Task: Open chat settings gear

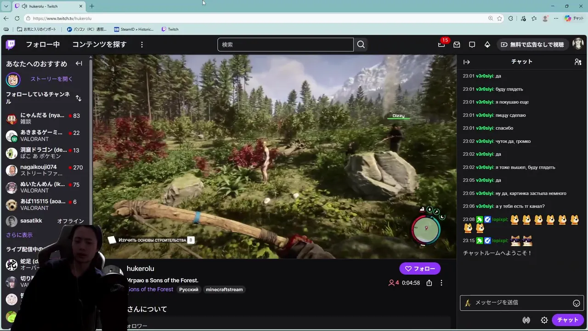Action: 544,320
